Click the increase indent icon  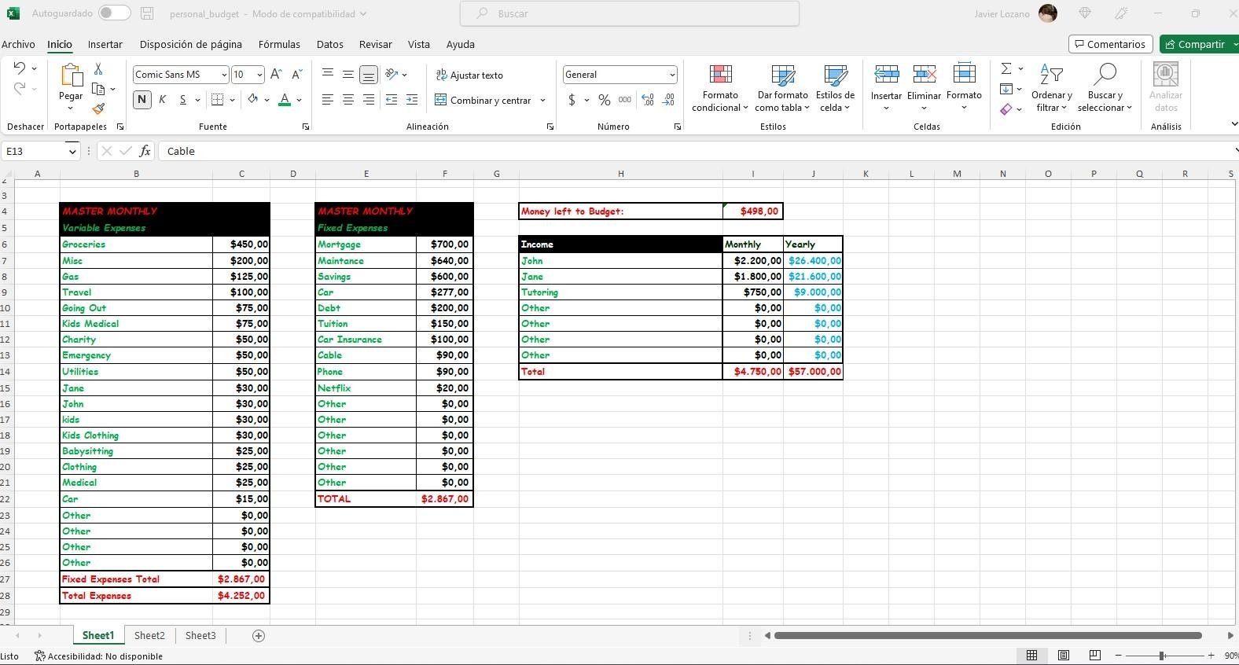coord(411,100)
